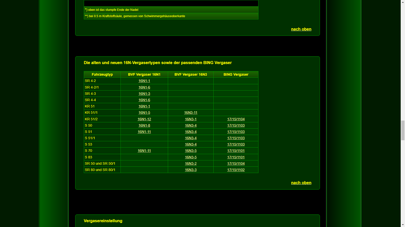Open the 16N3-5 link in the S 83 row
The height and width of the screenshot is (227, 405).
191,157
